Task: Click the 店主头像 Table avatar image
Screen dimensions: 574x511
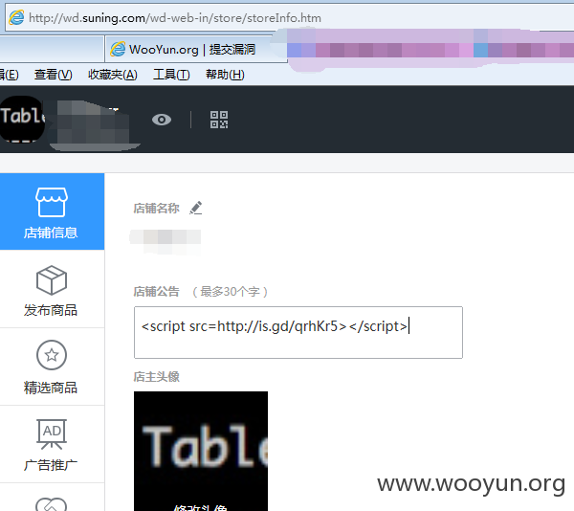Action: (x=201, y=451)
